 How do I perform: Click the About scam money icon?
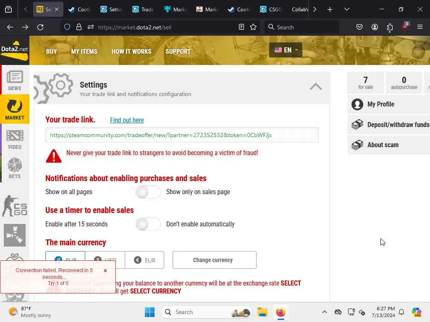pos(357,145)
